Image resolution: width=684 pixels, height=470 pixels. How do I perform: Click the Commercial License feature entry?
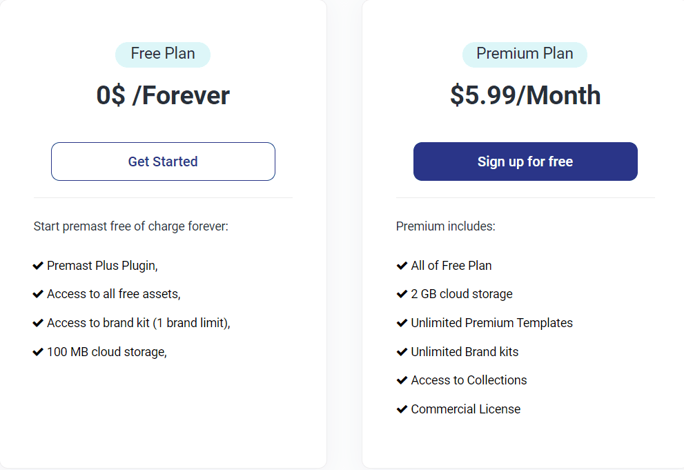(465, 409)
